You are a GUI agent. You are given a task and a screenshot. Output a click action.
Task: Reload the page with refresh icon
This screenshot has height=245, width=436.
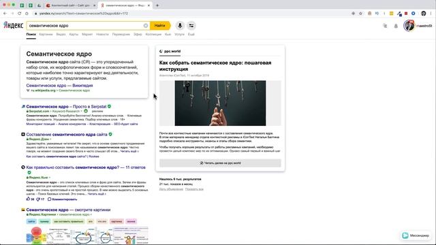pyautogui.click(x=20, y=14)
